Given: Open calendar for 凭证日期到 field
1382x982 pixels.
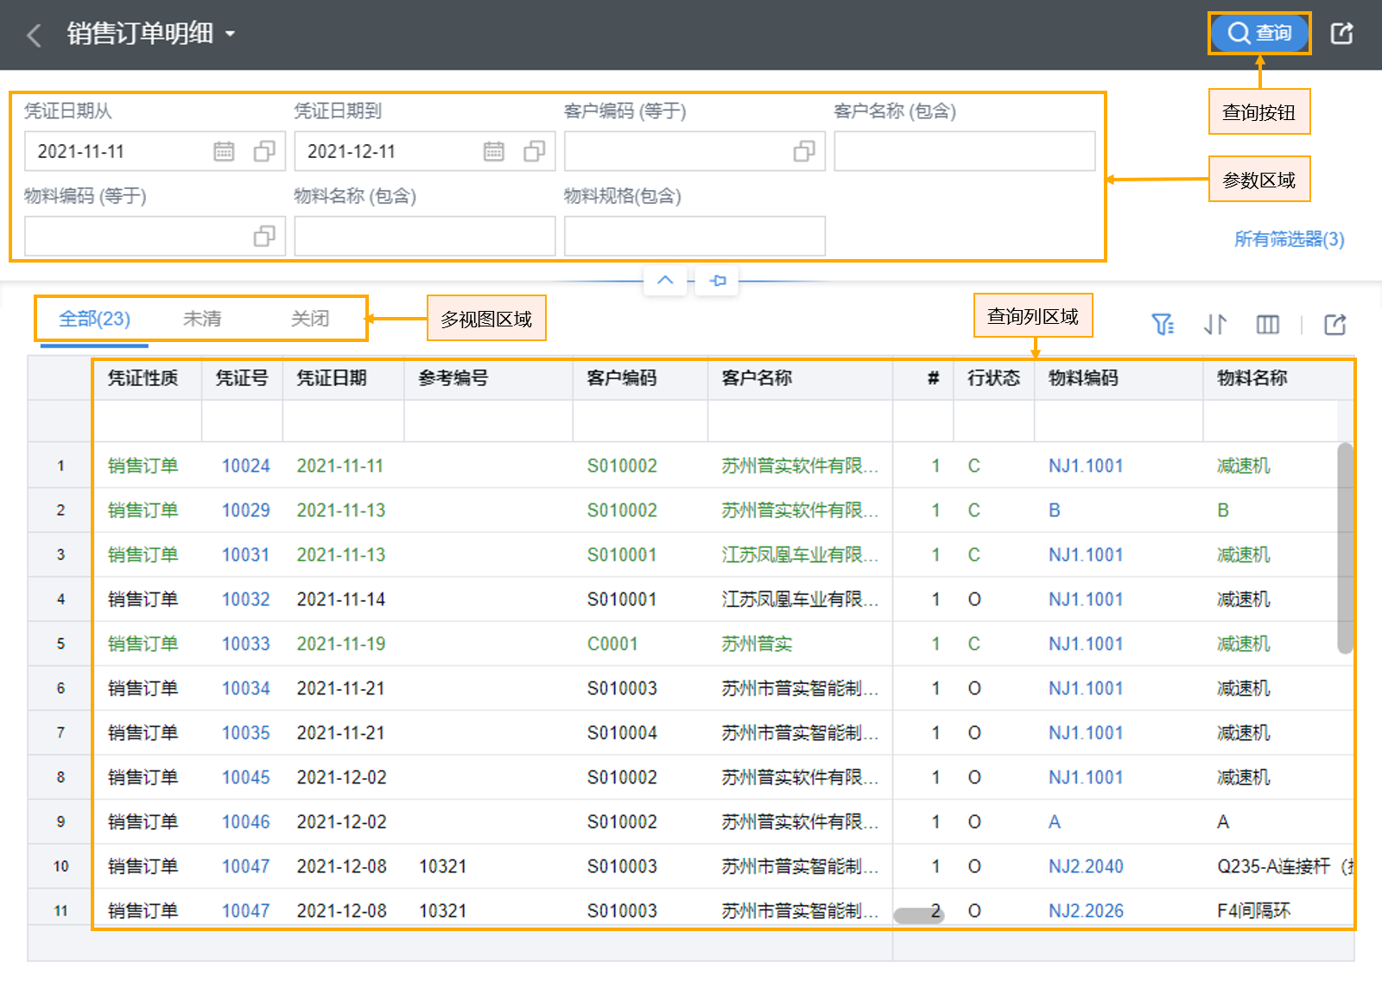Looking at the screenshot, I should point(494,151).
